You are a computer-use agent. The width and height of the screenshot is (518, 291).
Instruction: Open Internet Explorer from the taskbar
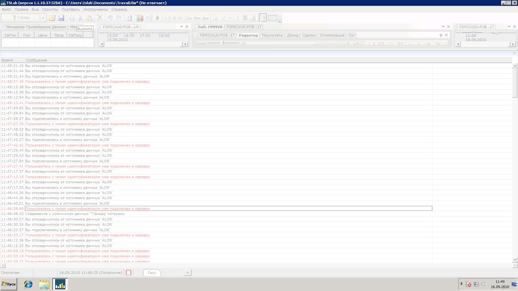[28, 284]
